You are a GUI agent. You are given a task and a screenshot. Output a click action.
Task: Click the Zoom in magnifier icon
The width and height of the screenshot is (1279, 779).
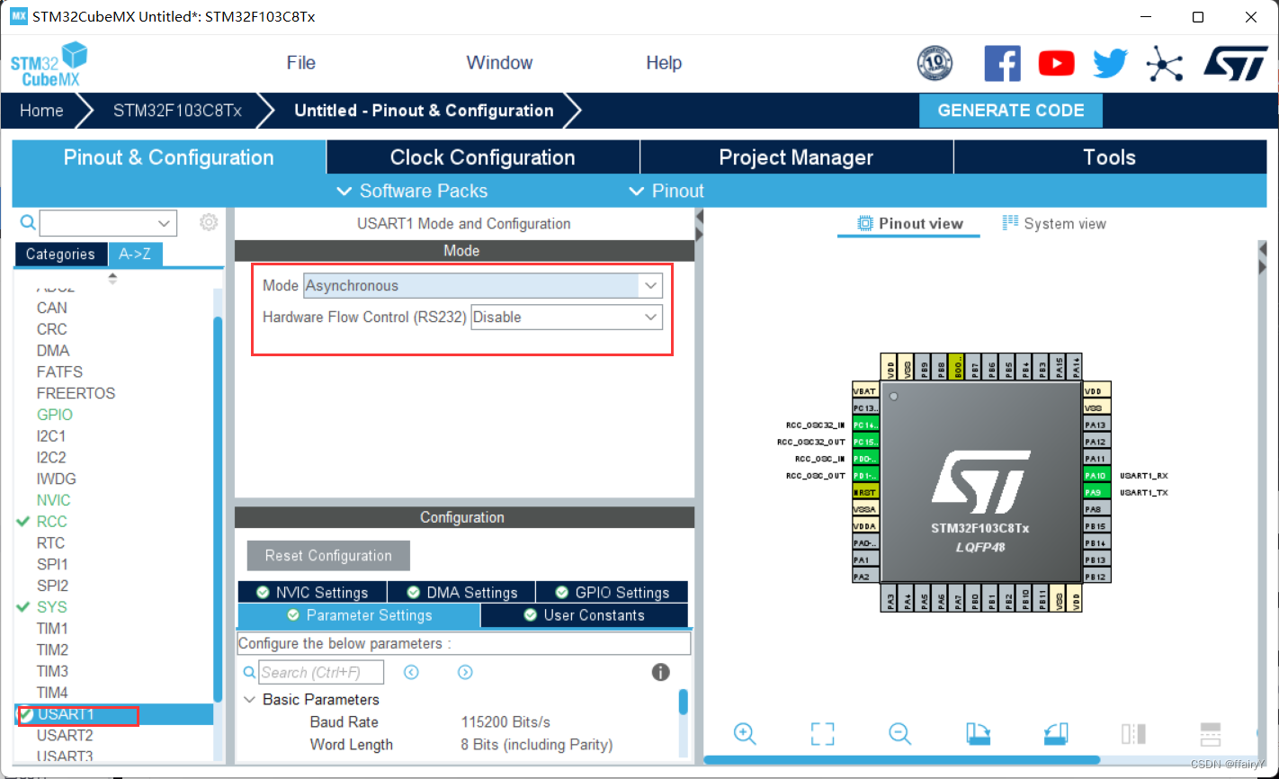point(745,733)
